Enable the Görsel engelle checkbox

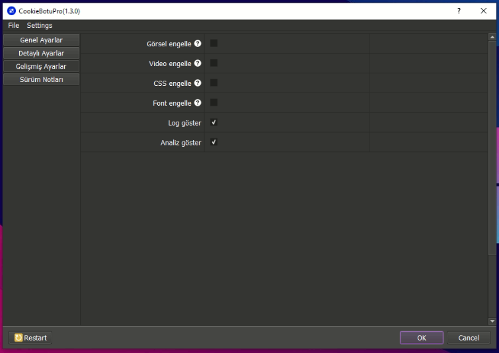214,44
